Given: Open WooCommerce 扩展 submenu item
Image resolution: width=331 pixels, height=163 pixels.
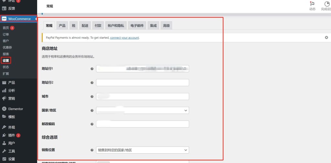Looking at the screenshot, I should click(6, 74).
